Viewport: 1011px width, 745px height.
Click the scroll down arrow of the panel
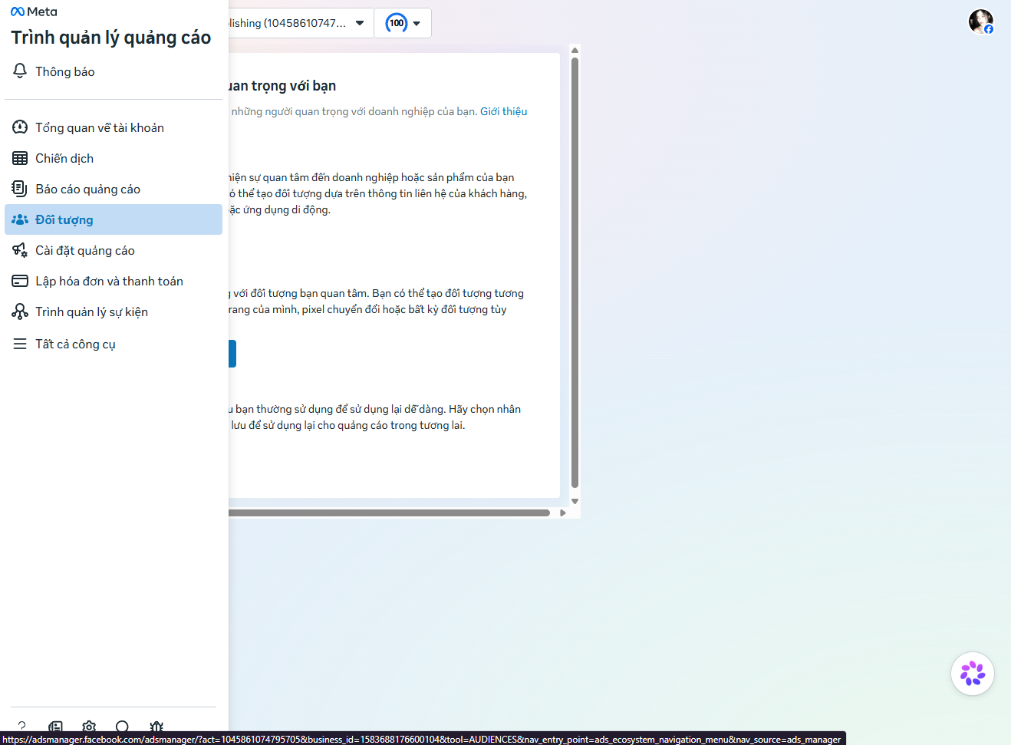coord(575,501)
